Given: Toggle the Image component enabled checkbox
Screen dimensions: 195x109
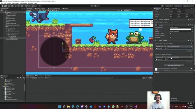Looking at the screenshot, I should pyautogui.click(x=158, y=25).
